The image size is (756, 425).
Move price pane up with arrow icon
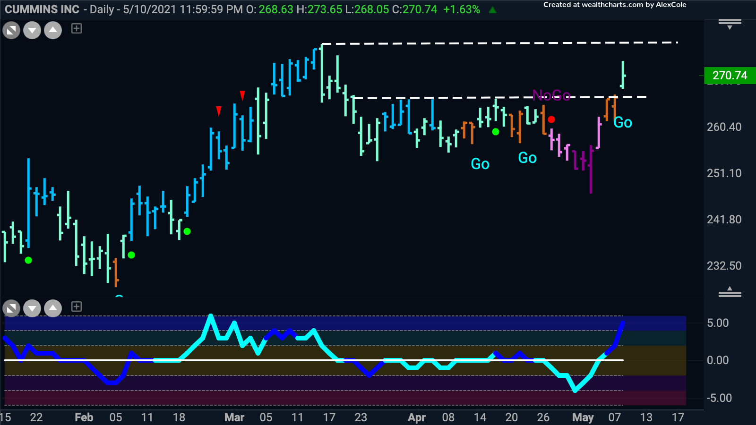[53, 31]
